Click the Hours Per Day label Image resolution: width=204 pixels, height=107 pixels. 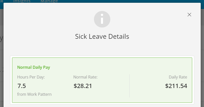point(31,77)
